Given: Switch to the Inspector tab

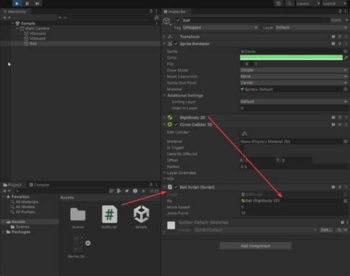Looking at the screenshot, I should pyautogui.click(x=175, y=12).
